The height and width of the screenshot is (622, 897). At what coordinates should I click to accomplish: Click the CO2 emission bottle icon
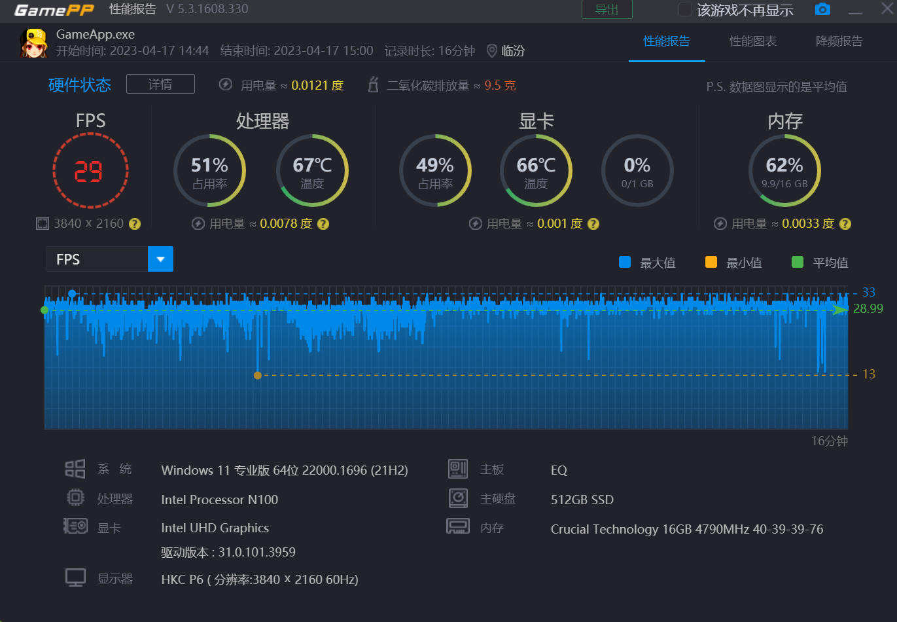[374, 84]
